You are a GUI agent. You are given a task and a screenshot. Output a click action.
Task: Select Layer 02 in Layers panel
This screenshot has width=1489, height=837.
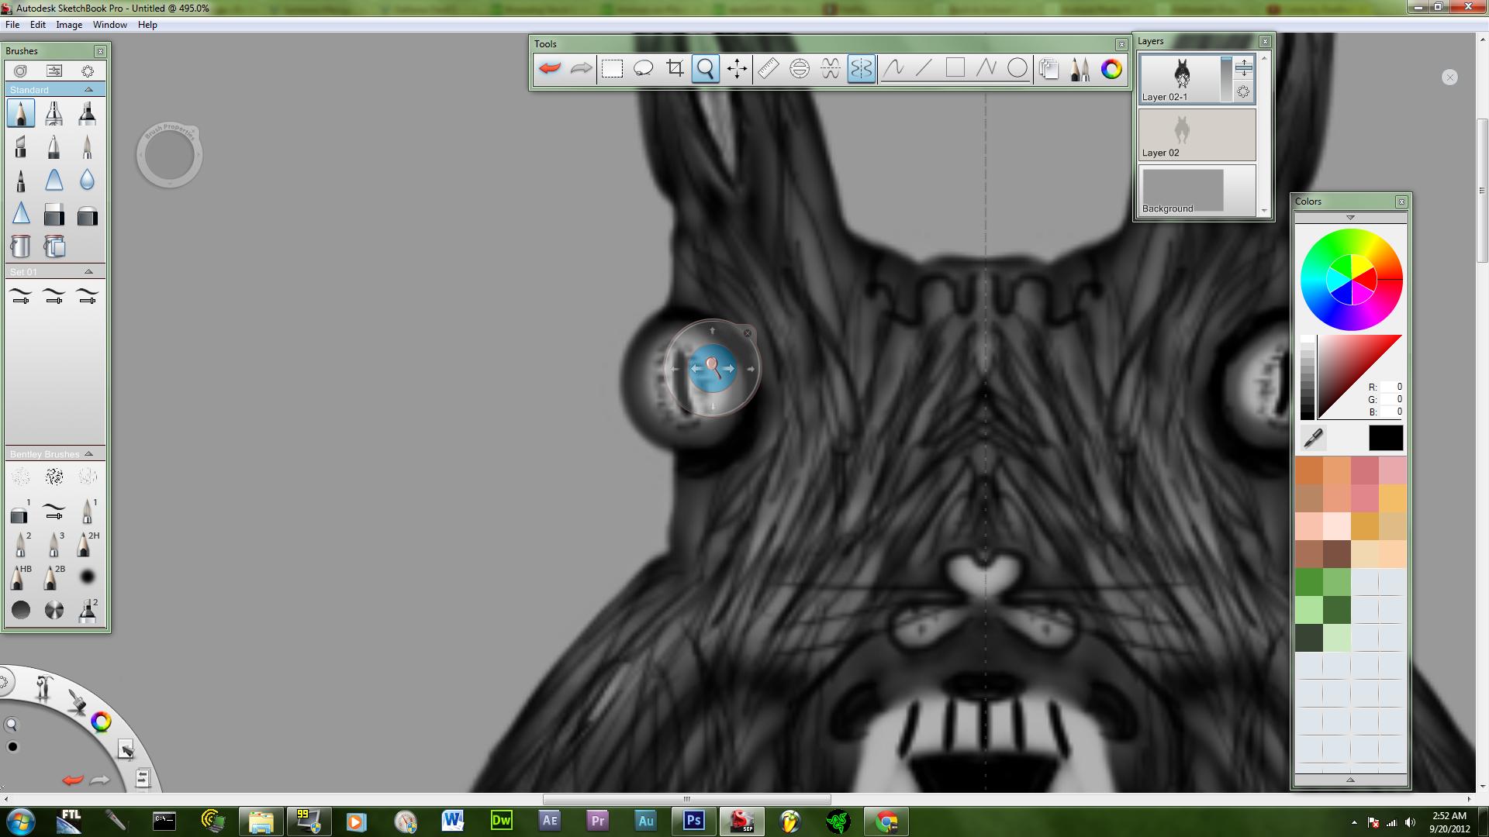point(1197,134)
